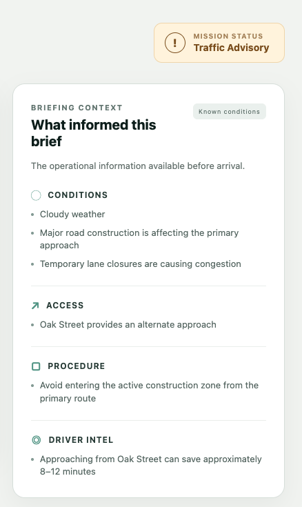Click the avoid active construction zone item
Viewport: 302px width, 507px height.
[x=149, y=392]
